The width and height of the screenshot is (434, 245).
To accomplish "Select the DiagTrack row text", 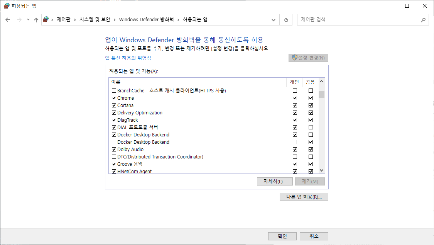I will (x=128, y=120).
